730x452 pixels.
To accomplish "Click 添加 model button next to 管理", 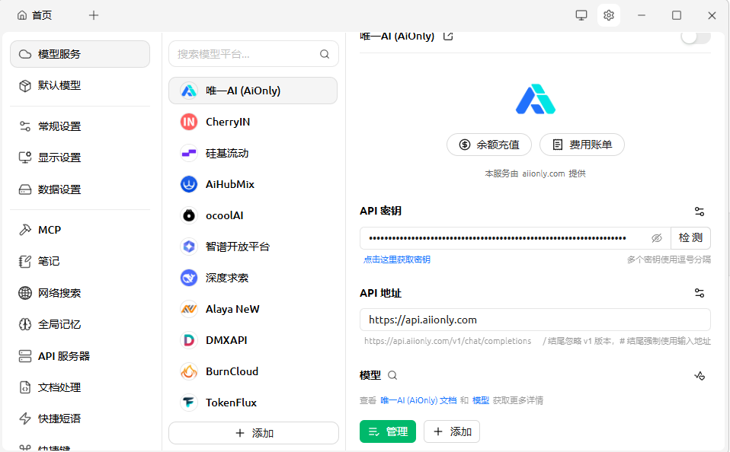I will pyautogui.click(x=452, y=431).
